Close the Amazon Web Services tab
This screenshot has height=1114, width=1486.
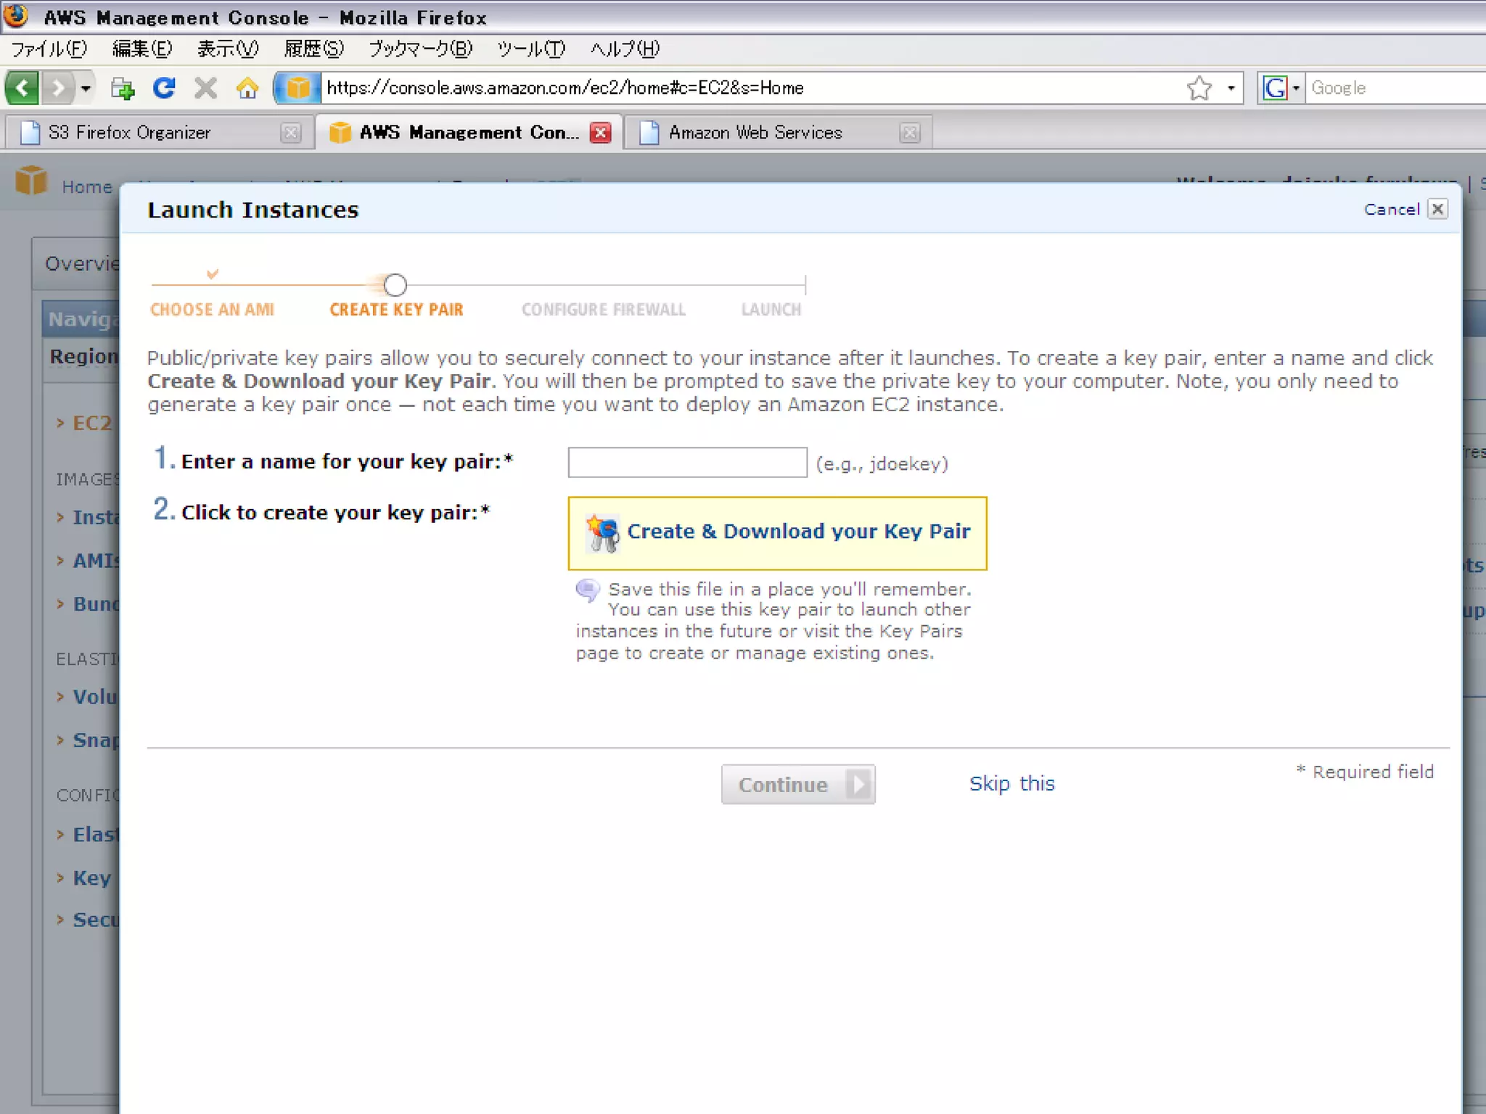tap(910, 133)
